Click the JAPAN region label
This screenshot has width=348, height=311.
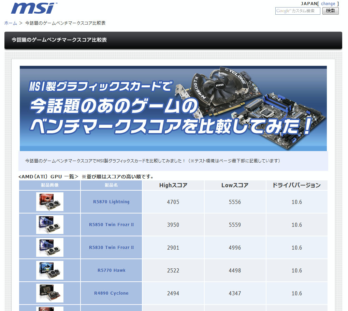309,4
